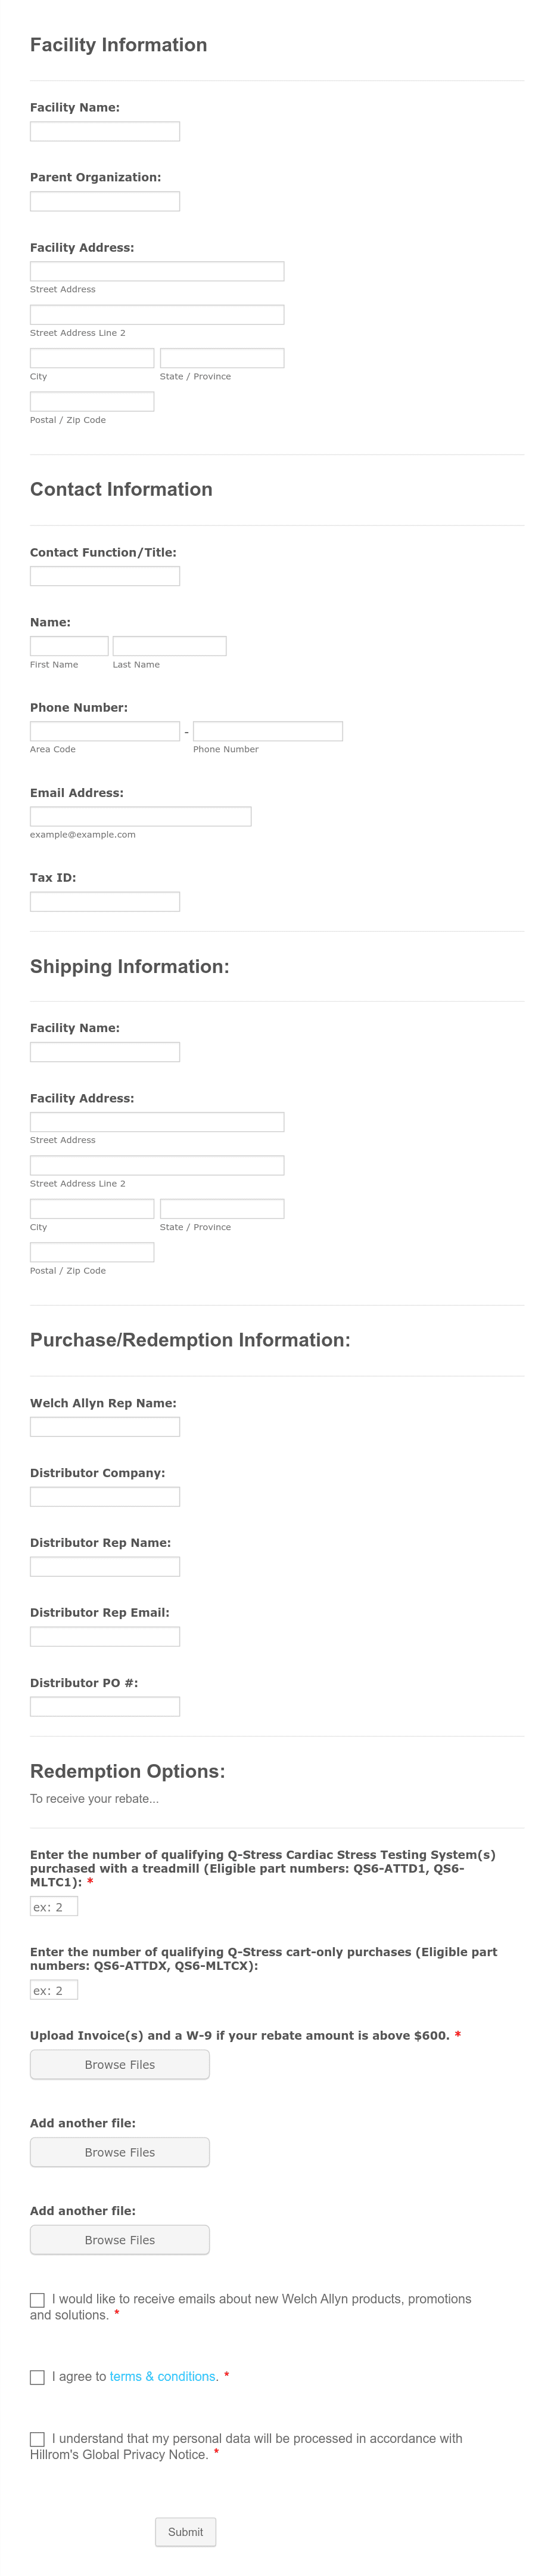Viewport: 554px width, 2576px height.
Task: Click the Parent Organization input
Action: [105, 201]
